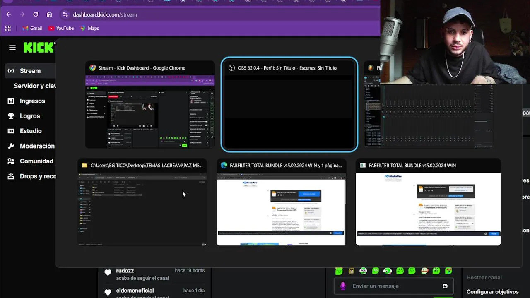This screenshot has width=530, height=298.
Task: Click the folder icon of the PAZ ME window
Action: (84, 165)
